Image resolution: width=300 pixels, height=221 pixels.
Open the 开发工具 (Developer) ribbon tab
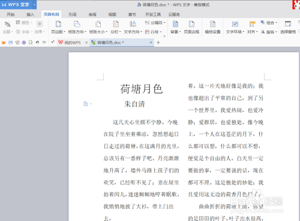click(x=153, y=14)
